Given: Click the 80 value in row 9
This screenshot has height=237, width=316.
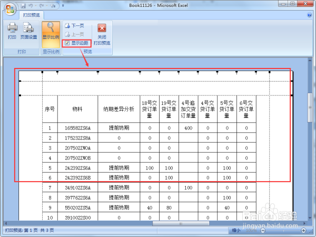Looking at the screenshot, I should (x=169, y=208).
